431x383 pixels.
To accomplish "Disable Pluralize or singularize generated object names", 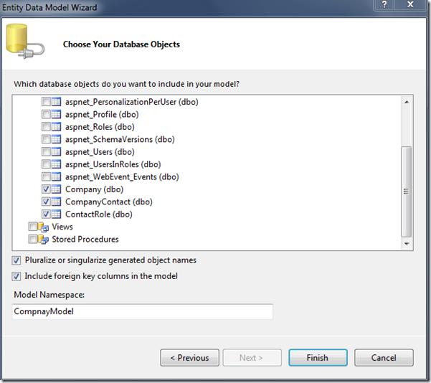I will pos(16,260).
